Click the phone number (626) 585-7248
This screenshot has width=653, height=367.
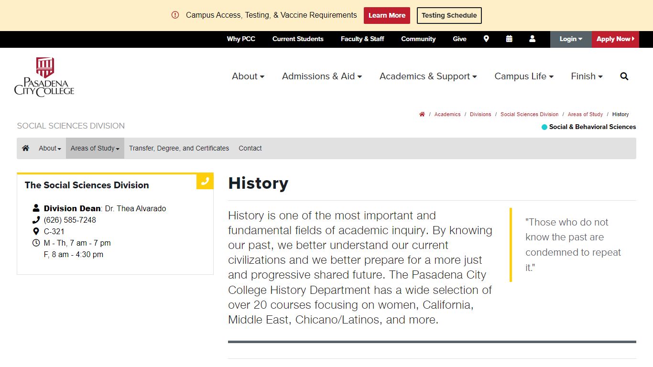tap(70, 220)
